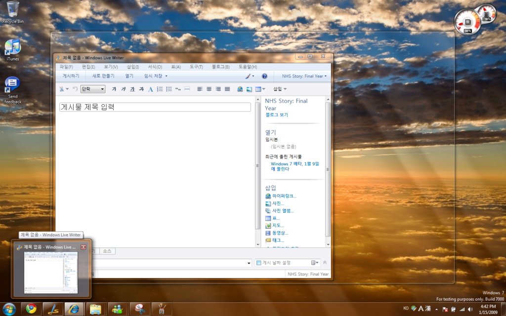Click the insert hyperlink toolbar icon
The height and width of the screenshot is (316, 506).
(240, 89)
